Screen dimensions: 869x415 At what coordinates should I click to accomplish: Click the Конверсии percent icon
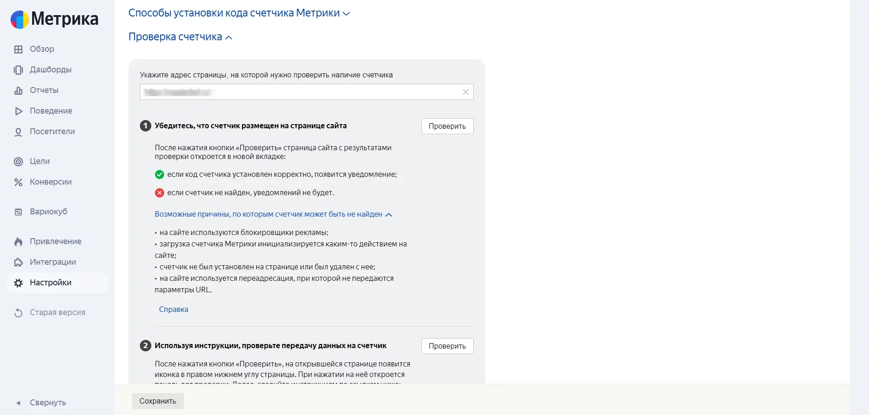[18, 182]
